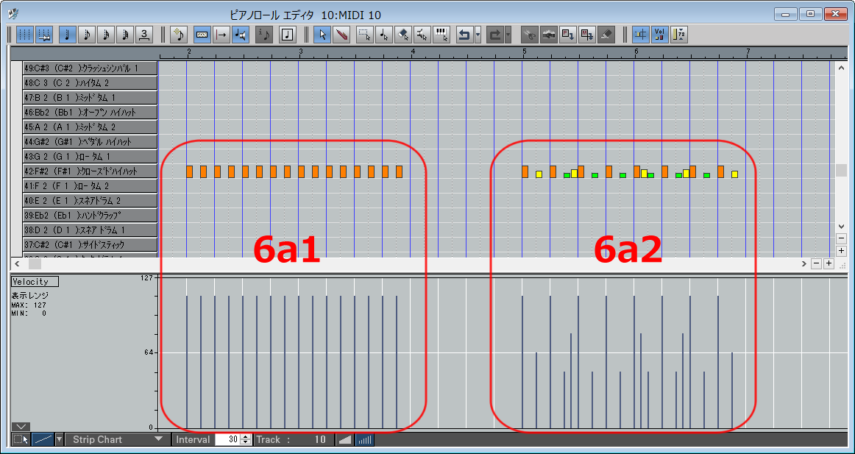Screen dimensions: 855x454
Task: Open the undo history dropdown arrow
Action: click(478, 35)
